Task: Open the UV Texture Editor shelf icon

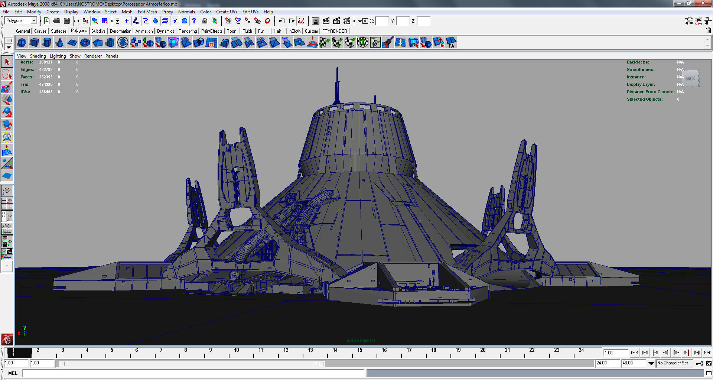Action: click(x=375, y=42)
